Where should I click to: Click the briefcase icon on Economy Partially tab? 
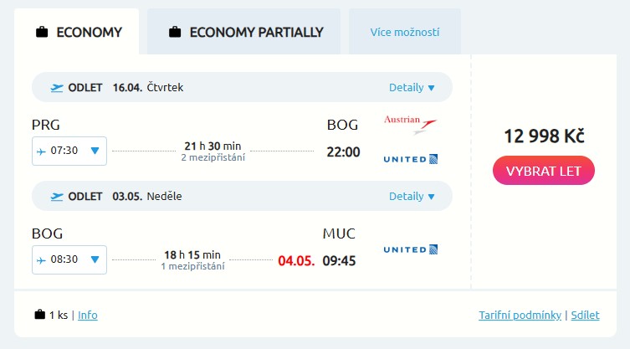click(175, 33)
